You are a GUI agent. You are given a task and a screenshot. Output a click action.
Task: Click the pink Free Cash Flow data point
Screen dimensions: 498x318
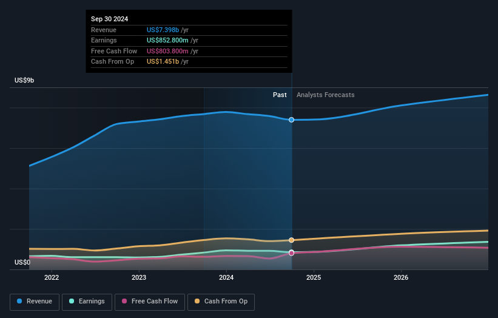click(291, 253)
